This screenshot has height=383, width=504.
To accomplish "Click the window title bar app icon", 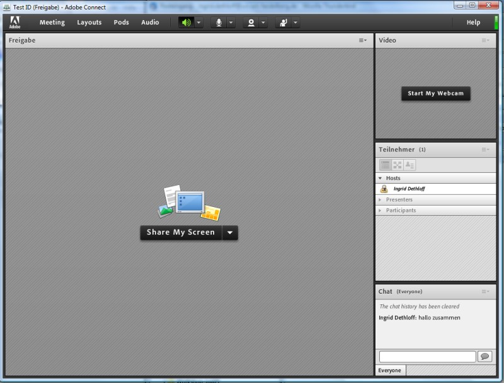I will [7, 7].
